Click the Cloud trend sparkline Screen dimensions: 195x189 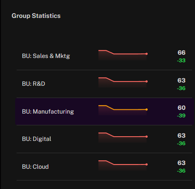tap(123, 165)
